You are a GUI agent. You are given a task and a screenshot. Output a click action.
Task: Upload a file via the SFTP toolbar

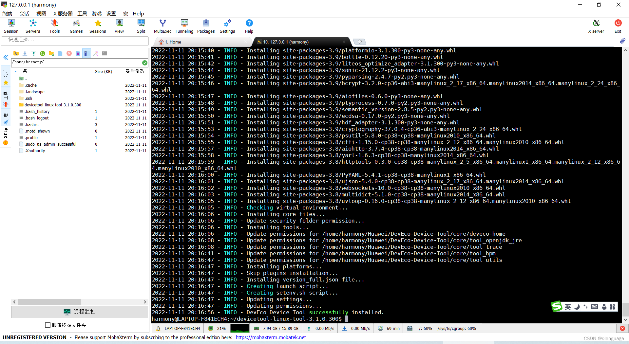(x=34, y=53)
